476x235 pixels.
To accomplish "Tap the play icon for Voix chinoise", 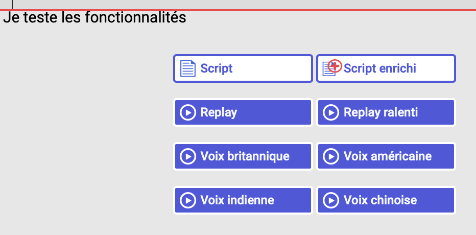I will tap(331, 200).
